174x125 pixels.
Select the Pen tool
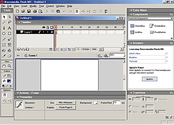(x=4, y=28)
